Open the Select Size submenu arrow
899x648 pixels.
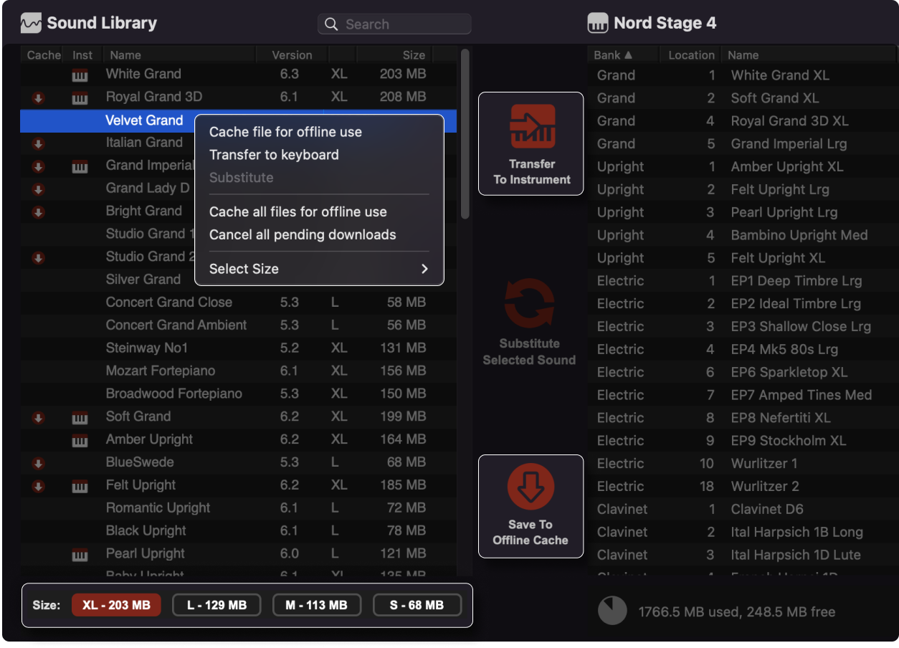[x=424, y=269]
